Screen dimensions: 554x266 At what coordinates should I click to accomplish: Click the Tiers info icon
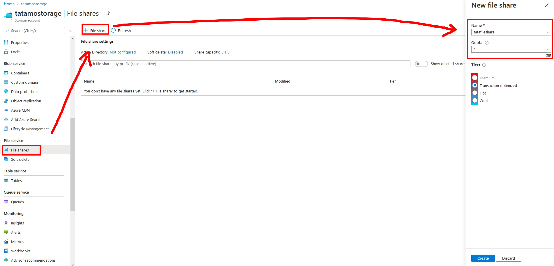click(x=484, y=65)
